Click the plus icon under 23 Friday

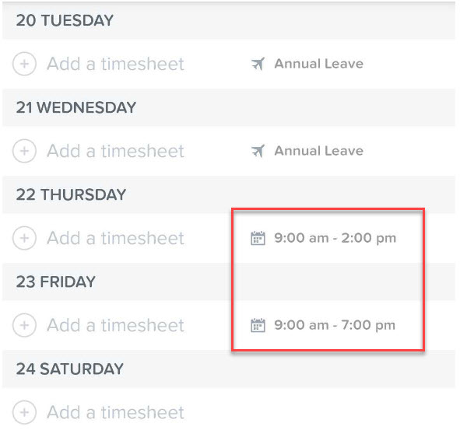pos(24,325)
